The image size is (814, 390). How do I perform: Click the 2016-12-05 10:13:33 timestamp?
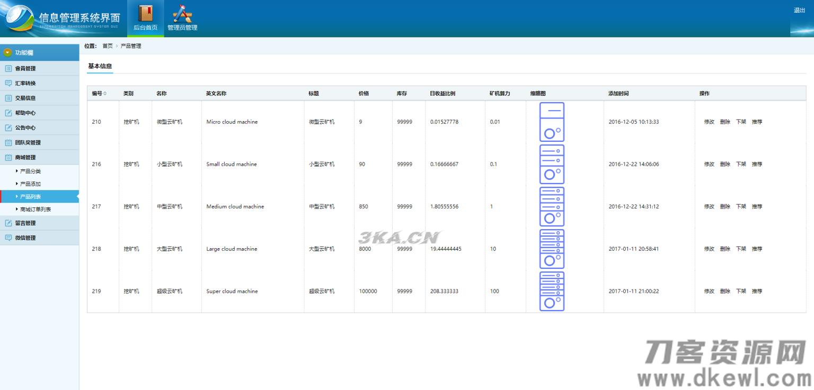634,122
